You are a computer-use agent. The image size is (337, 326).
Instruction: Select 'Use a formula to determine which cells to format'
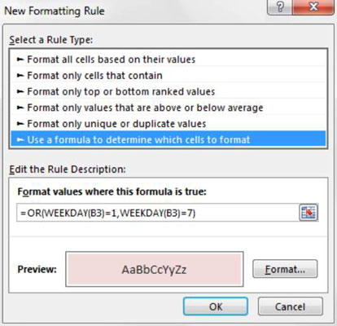click(168, 139)
